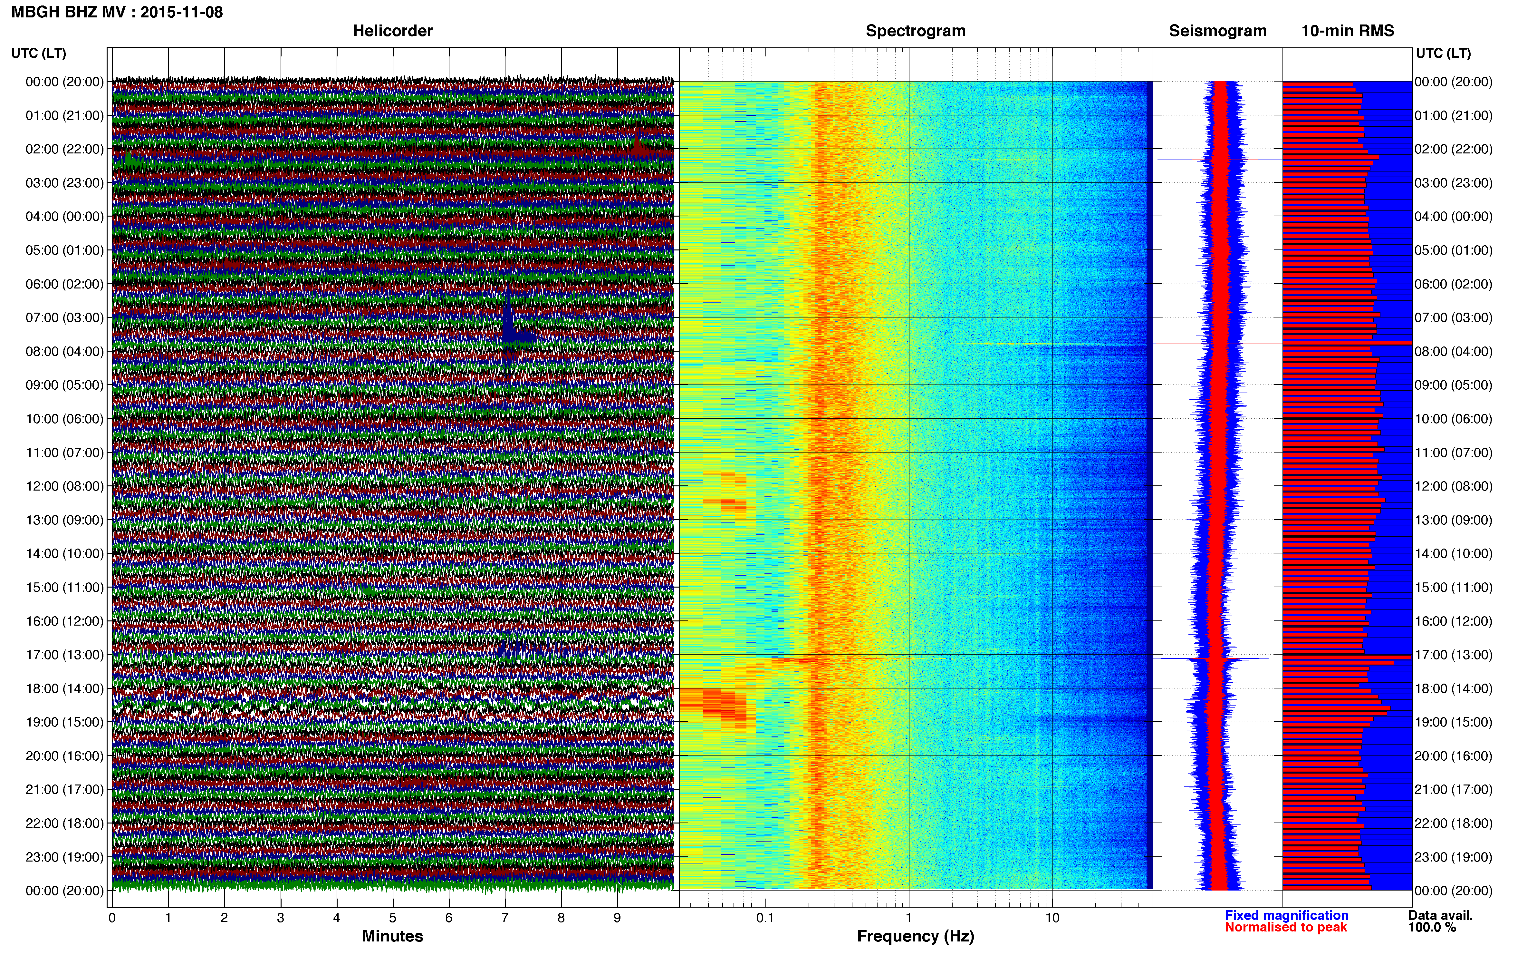
Task: Click left time label '23:00 (19:00)'
Action: [x=64, y=857]
